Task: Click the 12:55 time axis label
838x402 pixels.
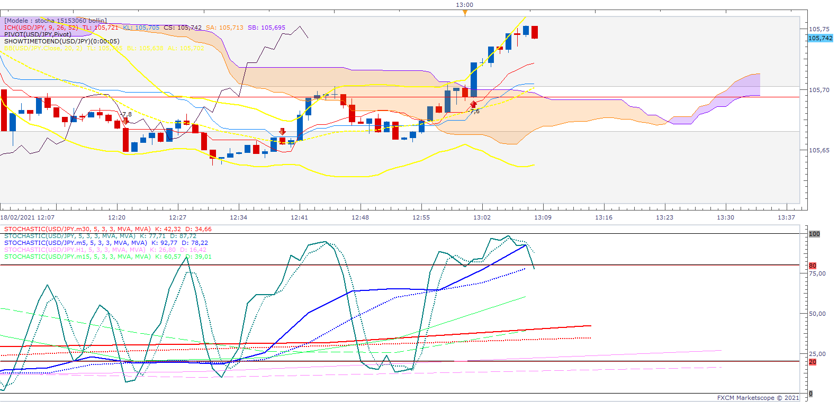Action: [421, 217]
